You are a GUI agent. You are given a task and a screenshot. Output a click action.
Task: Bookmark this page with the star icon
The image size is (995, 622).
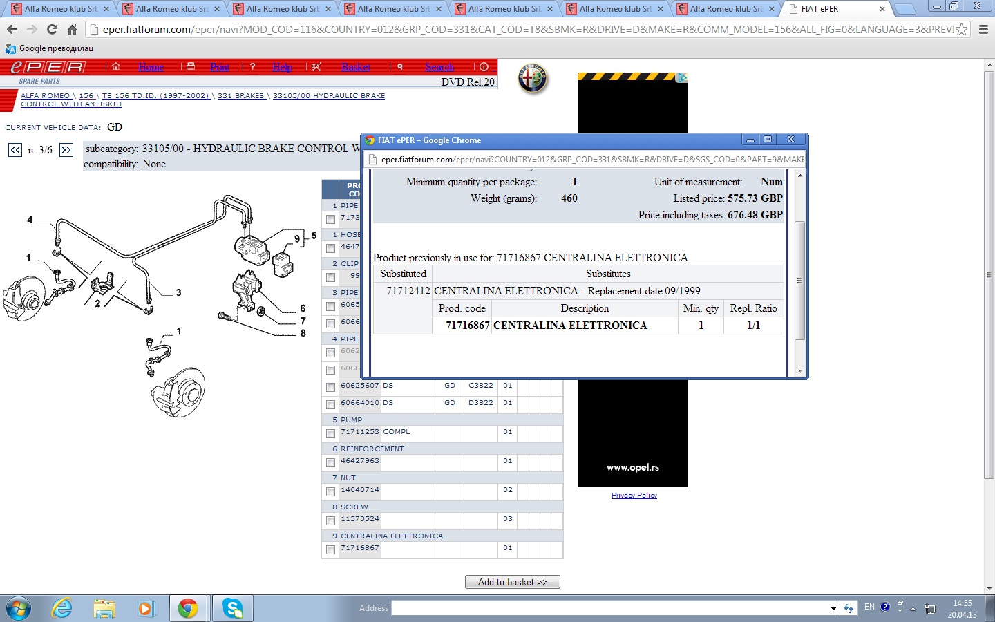[x=961, y=30]
